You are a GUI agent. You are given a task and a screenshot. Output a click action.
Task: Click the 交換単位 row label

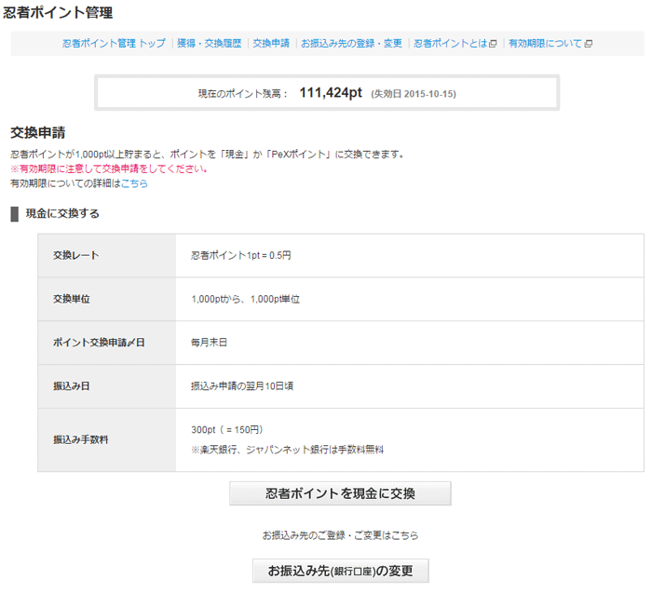[72, 299]
